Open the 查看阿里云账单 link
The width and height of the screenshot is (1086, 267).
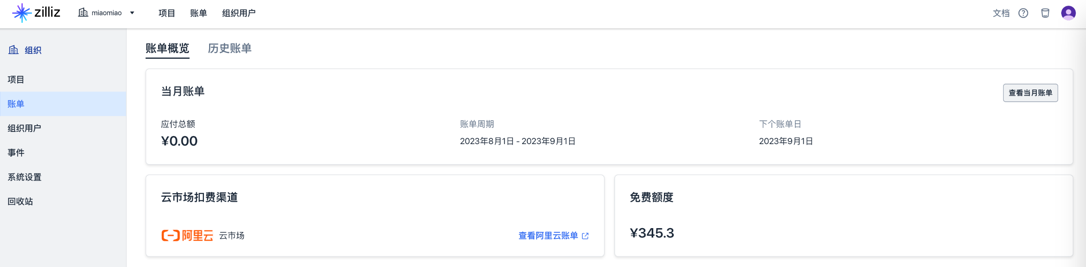click(548, 236)
